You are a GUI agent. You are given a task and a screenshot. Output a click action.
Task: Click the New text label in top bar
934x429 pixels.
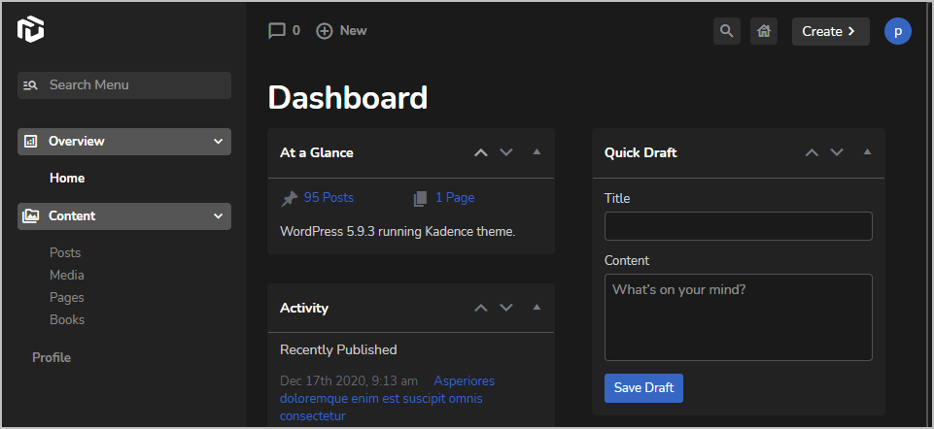pyautogui.click(x=353, y=31)
